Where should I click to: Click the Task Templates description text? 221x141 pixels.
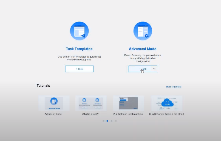coord(79,58)
